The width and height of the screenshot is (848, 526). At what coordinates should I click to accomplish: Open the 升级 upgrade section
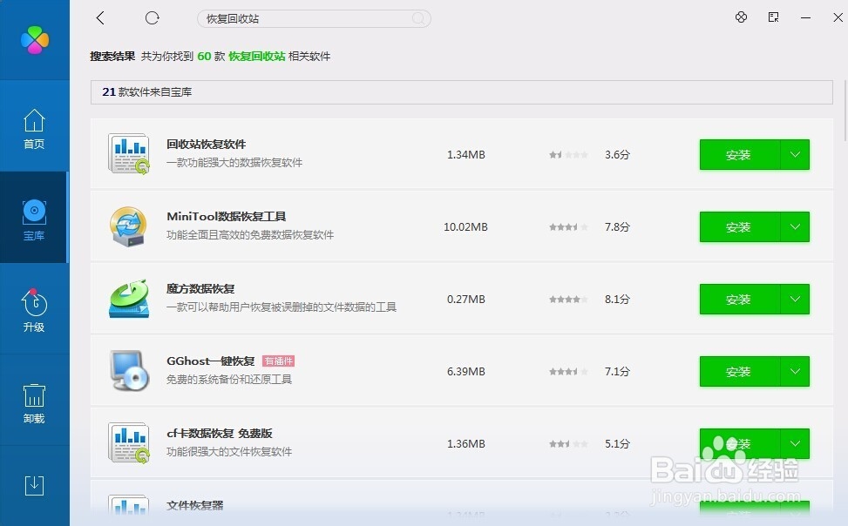[x=34, y=307]
